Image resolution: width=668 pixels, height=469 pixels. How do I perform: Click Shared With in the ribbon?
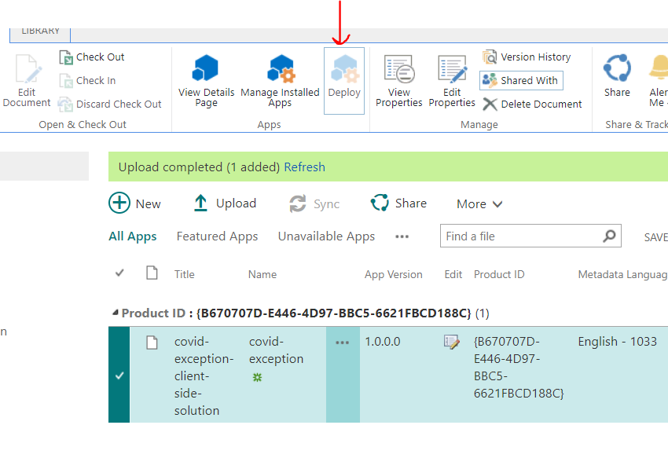click(x=521, y=80)
